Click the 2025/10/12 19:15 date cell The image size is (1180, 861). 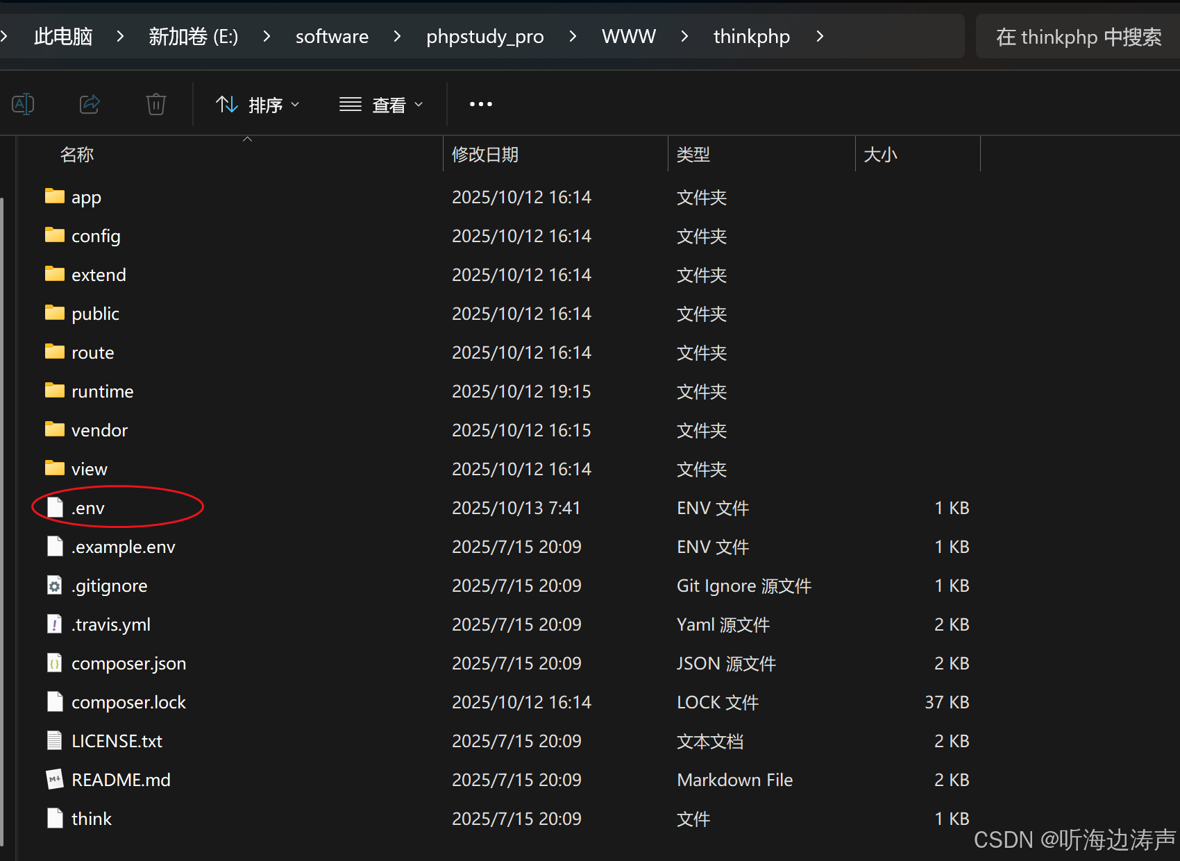pyautogui.click(x=522, y=391)
